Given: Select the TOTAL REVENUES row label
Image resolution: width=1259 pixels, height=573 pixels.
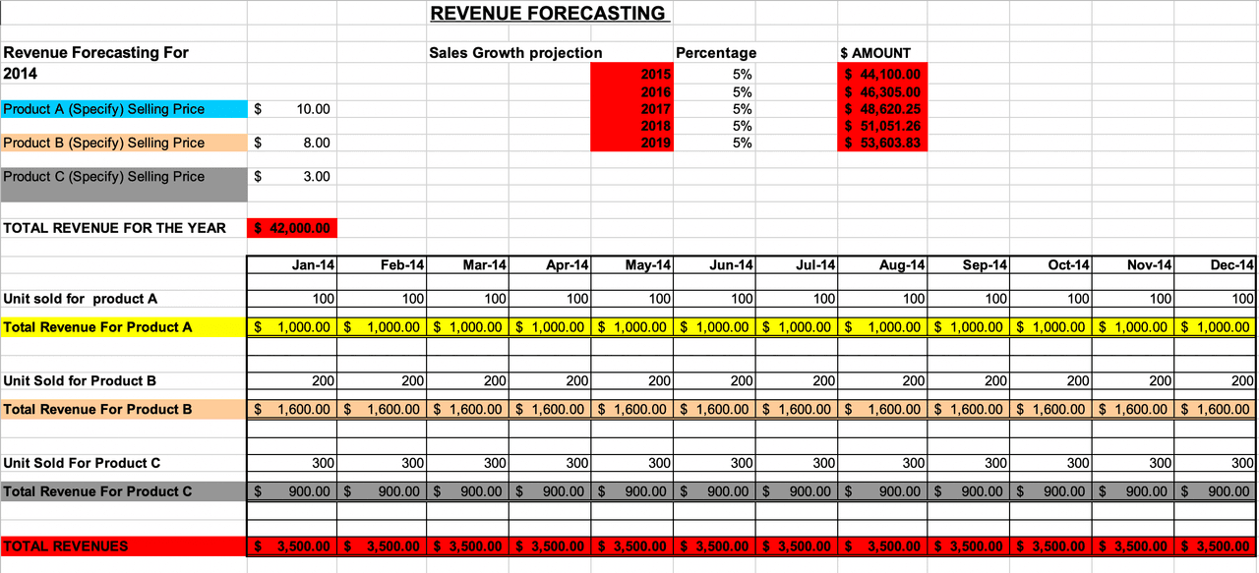Looking at the screenshot, I should tap(123, 545).
